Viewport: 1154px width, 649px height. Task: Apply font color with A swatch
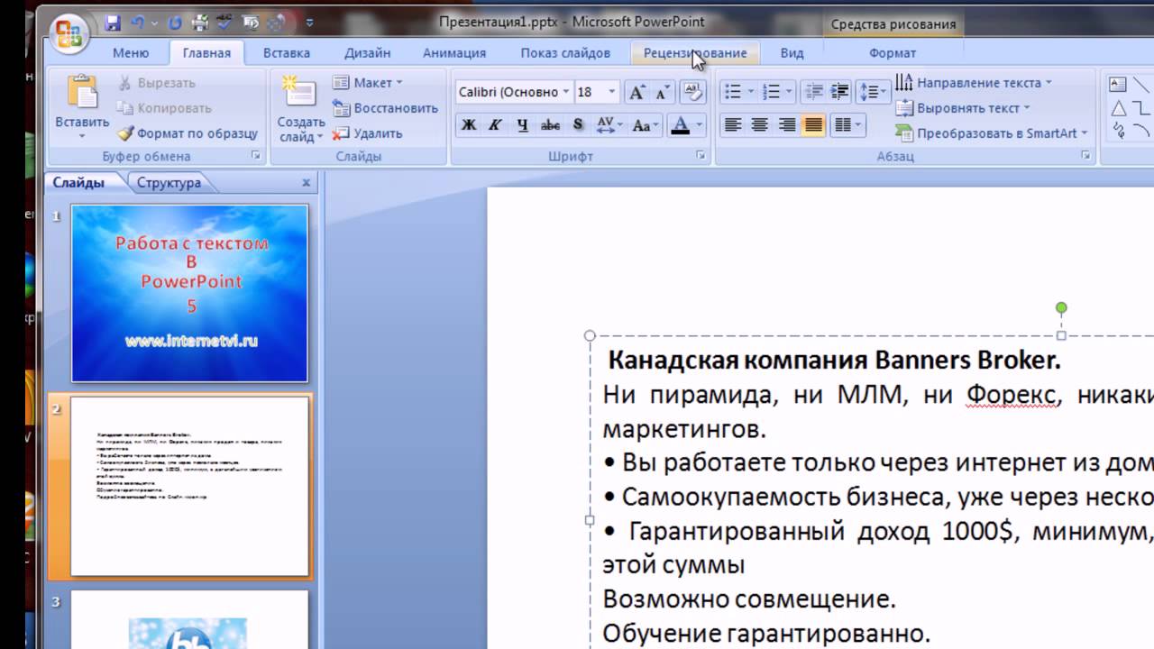[680, 125]
